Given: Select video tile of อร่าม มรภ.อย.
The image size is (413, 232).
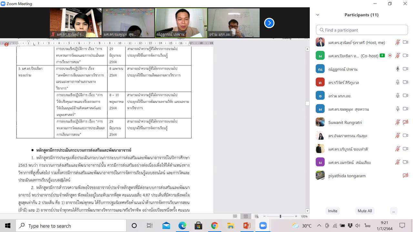Looking at the screenshot, I should pos(234,23).
